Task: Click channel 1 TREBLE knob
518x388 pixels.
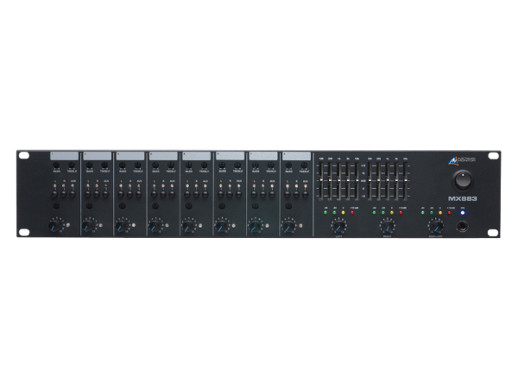Action: [69, 167]
